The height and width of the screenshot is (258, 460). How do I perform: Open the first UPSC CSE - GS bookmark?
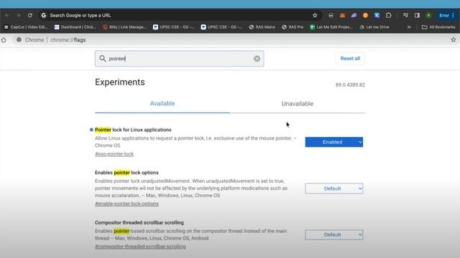(173, 27)
